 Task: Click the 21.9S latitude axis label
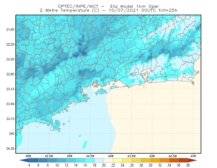click(10, 30)
